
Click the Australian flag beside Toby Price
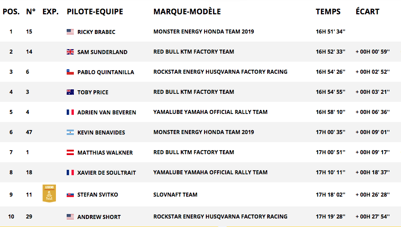(70, 92)
